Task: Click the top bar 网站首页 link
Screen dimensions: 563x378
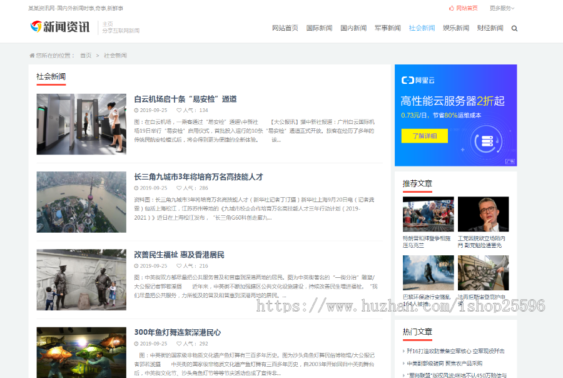Action: point(467,8)
